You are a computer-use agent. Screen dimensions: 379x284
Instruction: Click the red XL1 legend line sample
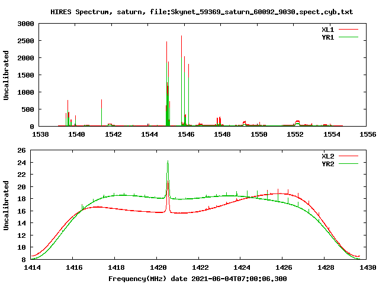[349, 29]
